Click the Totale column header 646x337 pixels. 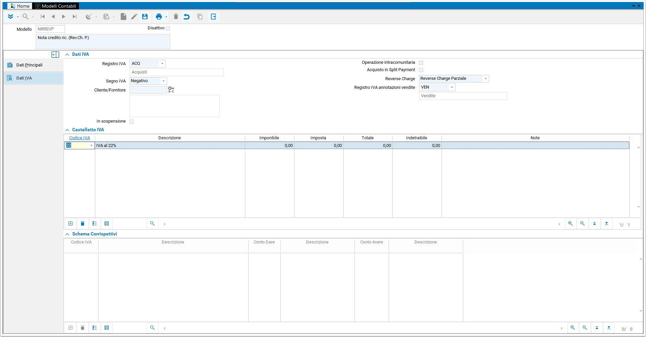(368, 138)
